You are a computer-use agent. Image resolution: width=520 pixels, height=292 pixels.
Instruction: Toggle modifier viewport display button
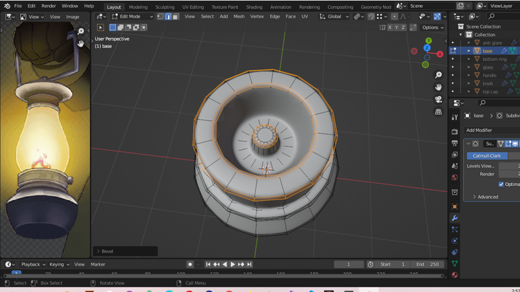[x=515, y=144]
